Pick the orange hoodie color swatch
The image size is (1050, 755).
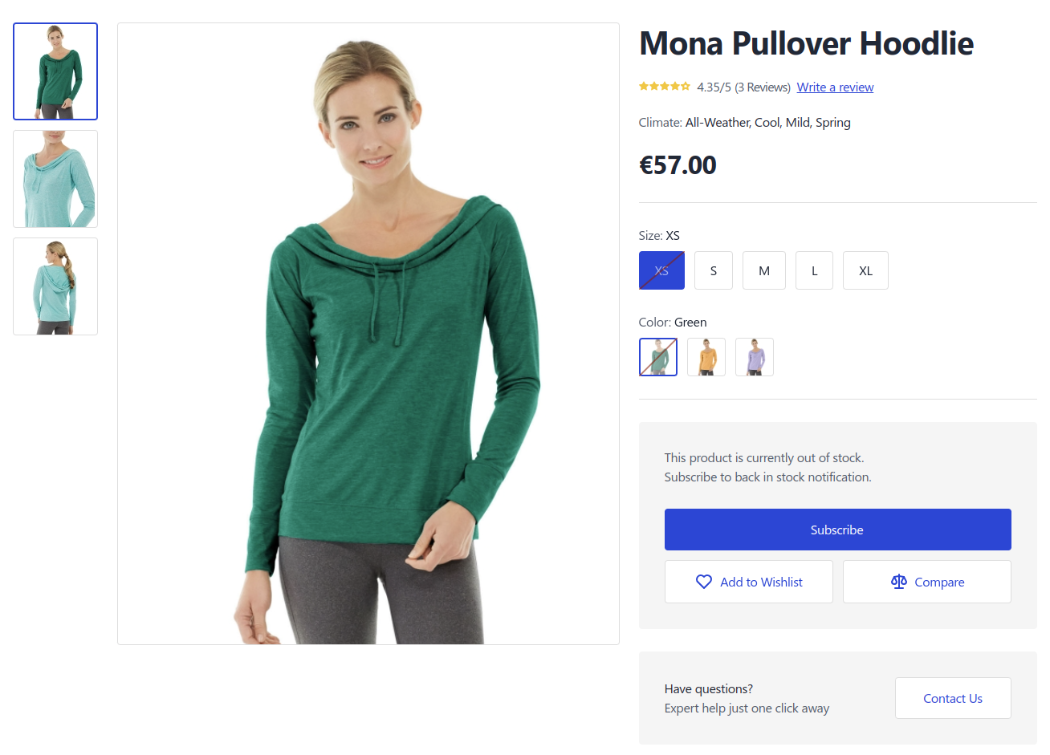tap(706, 357)
